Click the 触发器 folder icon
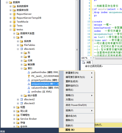122x133 pixels. pyautogui.click(x=25, y=65)
